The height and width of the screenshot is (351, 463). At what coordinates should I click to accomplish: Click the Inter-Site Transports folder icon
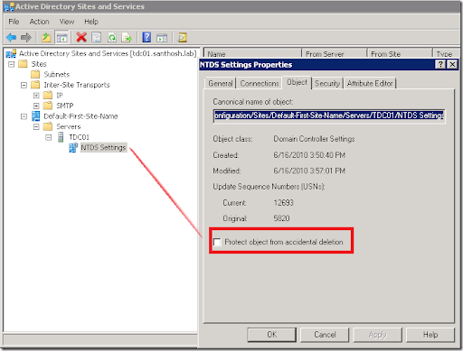[x=35, y=85]
